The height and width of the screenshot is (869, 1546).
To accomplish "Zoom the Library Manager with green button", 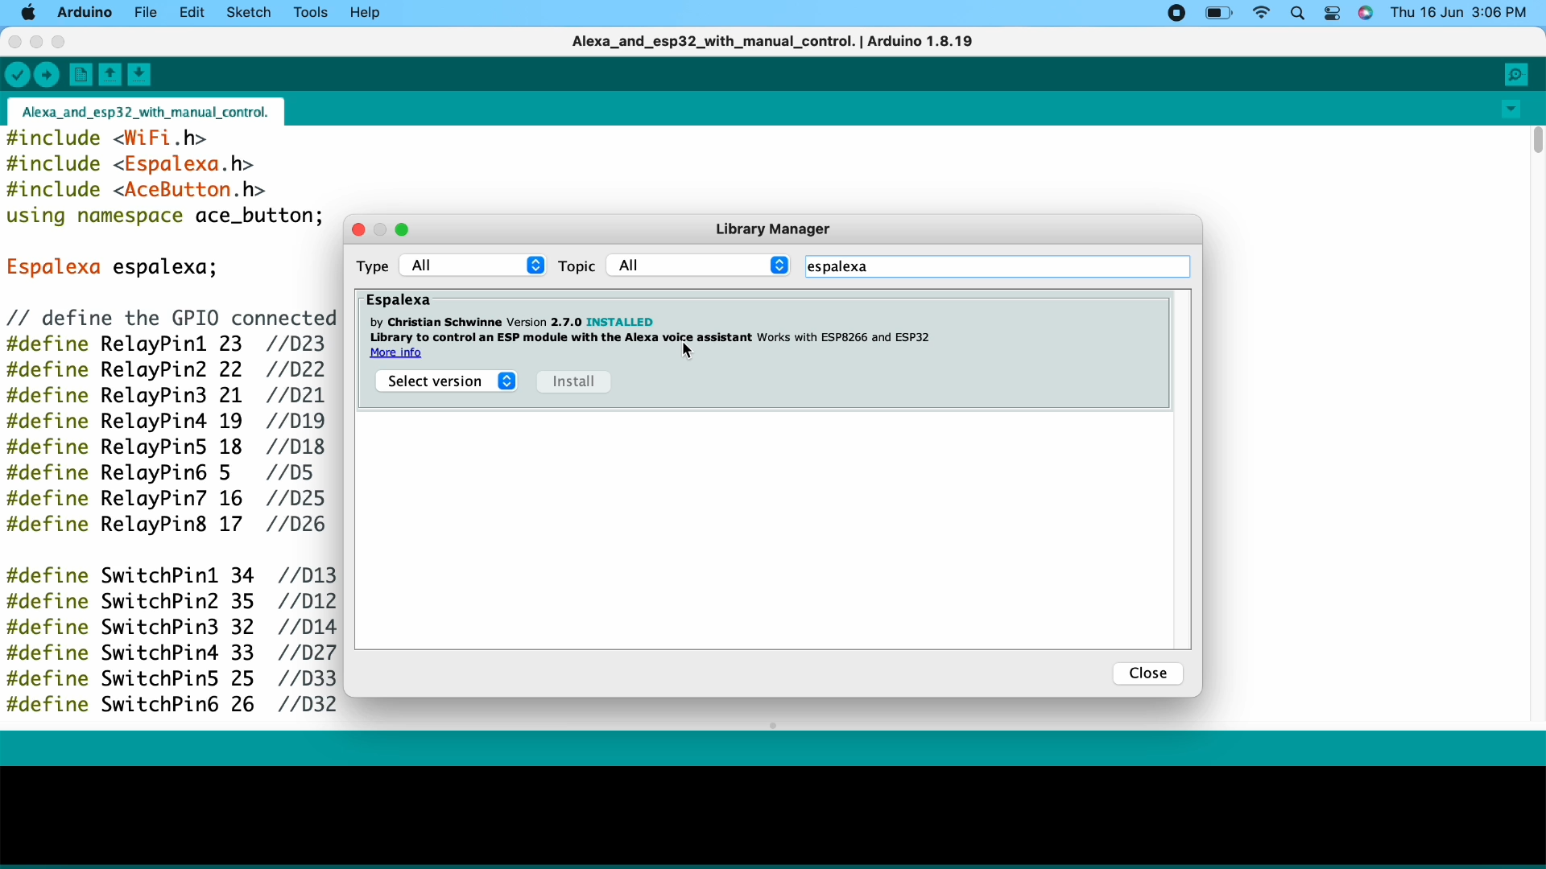I will click(x=403, y=231).
